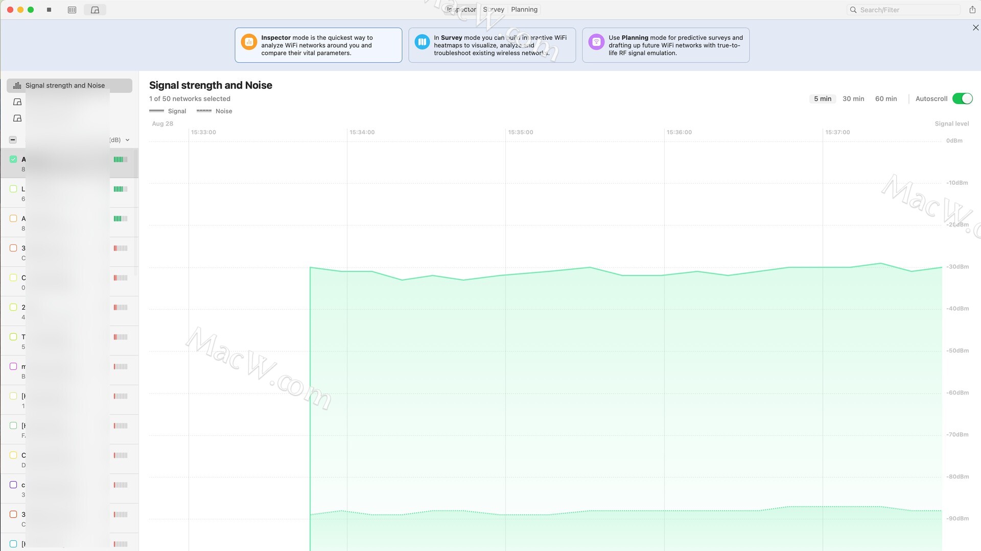Check the orange A network checkbox

point(13,218)
